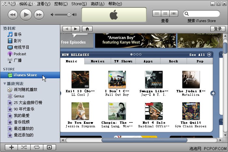Switch to the Movies tab
The image size is (228, 152).
98,61
